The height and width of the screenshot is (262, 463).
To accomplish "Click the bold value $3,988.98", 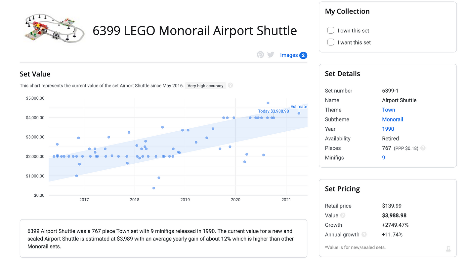I will (x=394, y=215).
